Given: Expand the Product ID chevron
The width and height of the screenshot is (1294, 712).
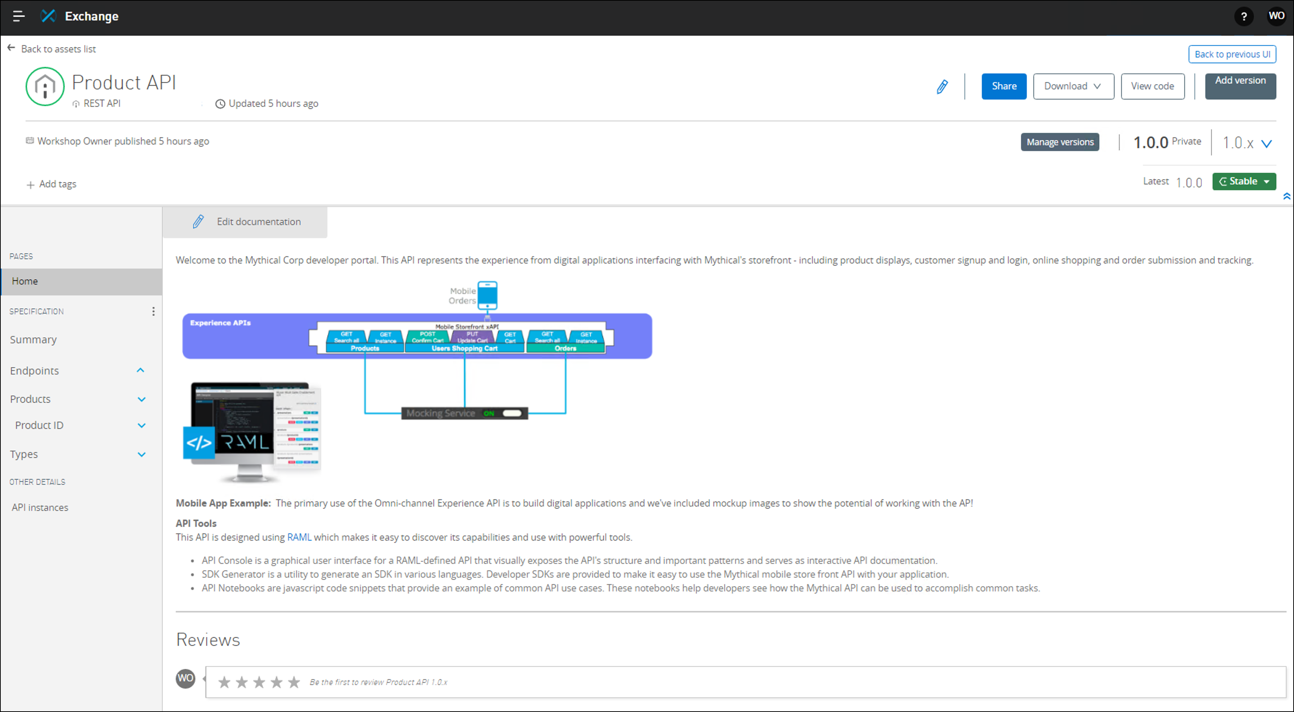Looking at the screenshot, I should coord(142,426).
